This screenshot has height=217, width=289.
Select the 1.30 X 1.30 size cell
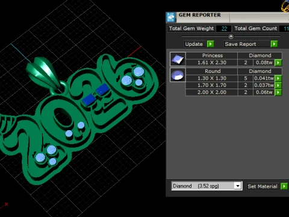pos(212,78)
